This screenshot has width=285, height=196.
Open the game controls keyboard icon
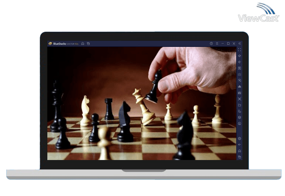point(240,74)
